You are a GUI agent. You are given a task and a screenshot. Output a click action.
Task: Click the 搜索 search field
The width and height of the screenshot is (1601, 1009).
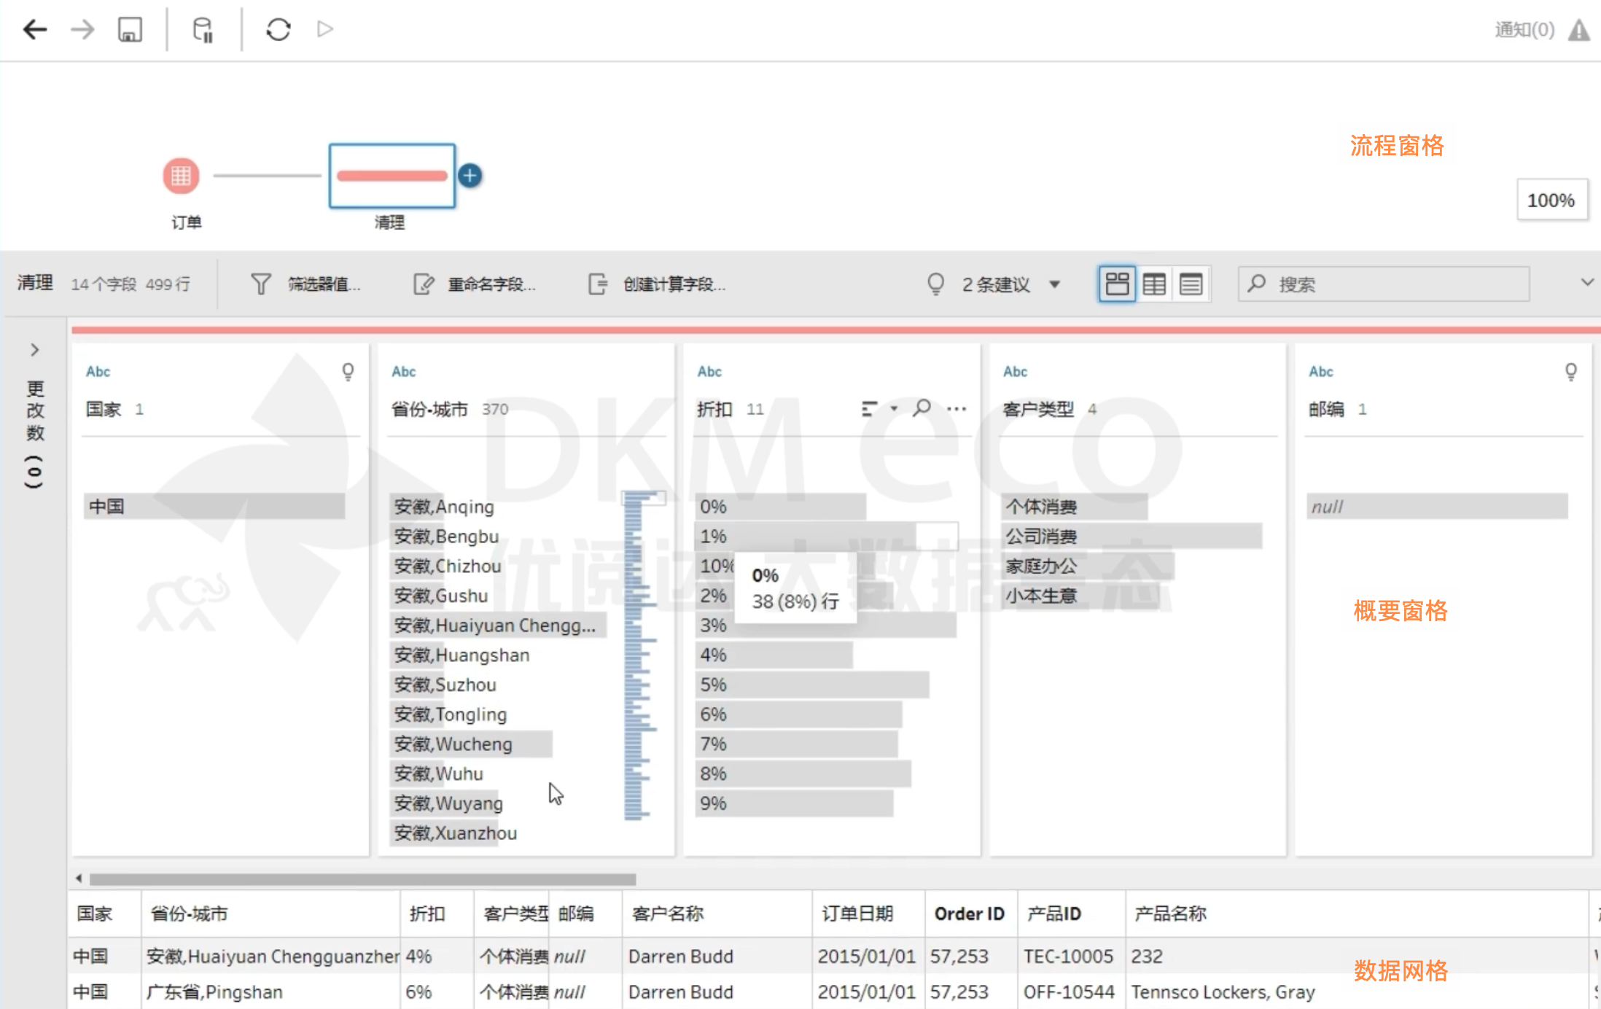(x=1385, y=284)
